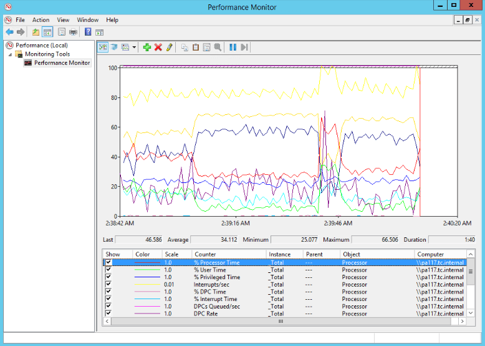Delete selected counter with red X icon
Screen dimensions: 485x346
pyautogui.click(x=158, y=47)
